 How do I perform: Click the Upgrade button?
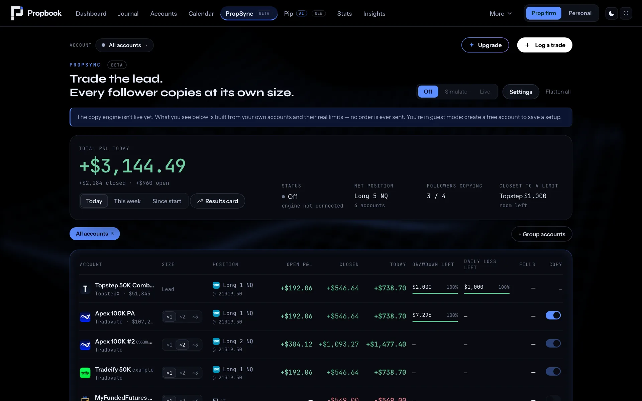485,45
